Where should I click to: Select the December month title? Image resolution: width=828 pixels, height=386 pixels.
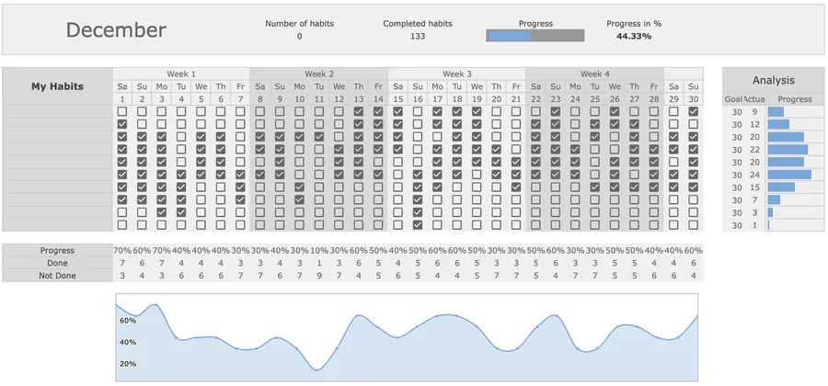[116, 30]
